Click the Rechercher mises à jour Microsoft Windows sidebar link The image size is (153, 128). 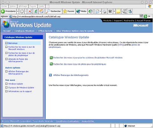tap(22, 48)
